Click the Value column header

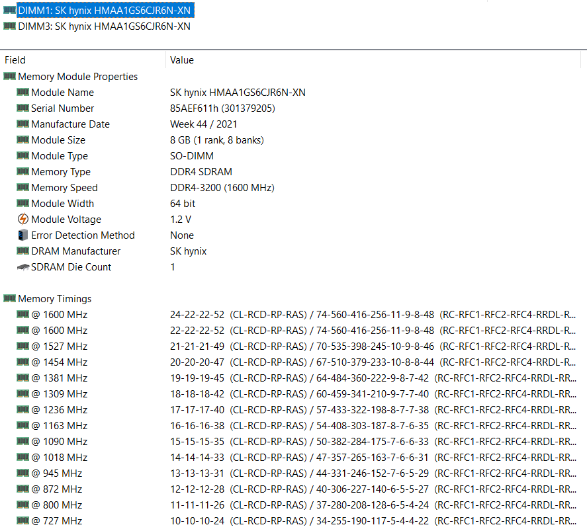point(182,60)
